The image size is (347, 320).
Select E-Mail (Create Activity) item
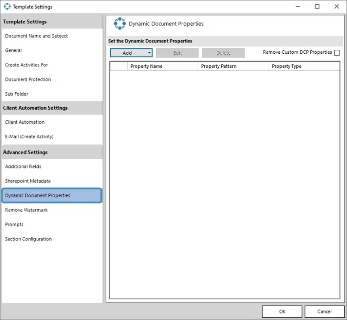(x=29, y=136)
